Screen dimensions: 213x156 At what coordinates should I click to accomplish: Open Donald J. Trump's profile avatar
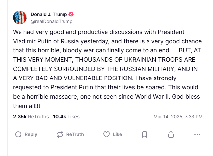pos(20,17)
